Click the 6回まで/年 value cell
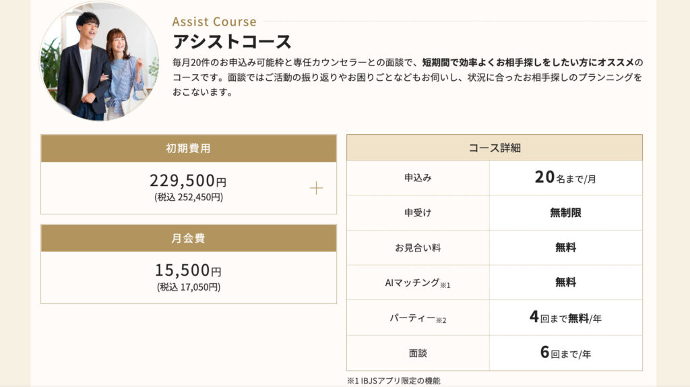 [x=565, y=353]
